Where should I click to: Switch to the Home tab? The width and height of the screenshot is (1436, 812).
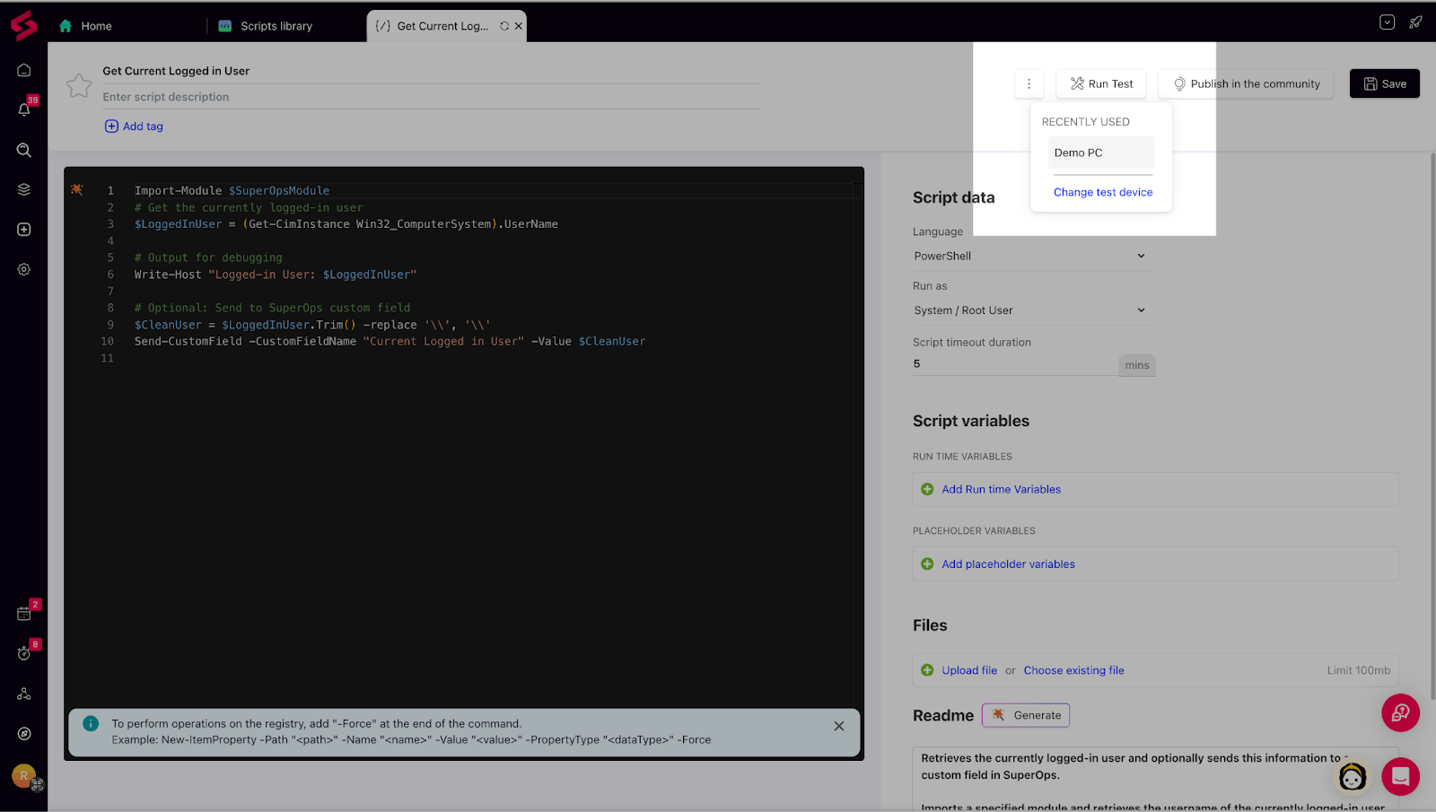pos(86,26)
